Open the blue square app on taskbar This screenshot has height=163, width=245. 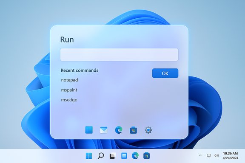124,156
